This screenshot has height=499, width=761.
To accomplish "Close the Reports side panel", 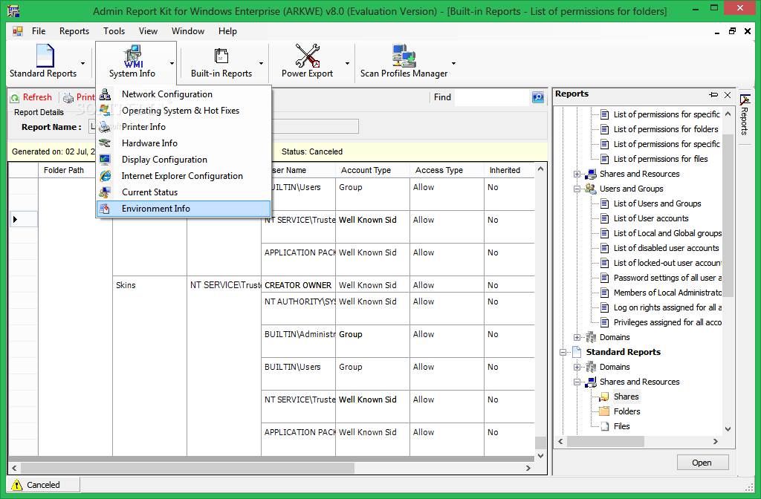I will 728,95.
